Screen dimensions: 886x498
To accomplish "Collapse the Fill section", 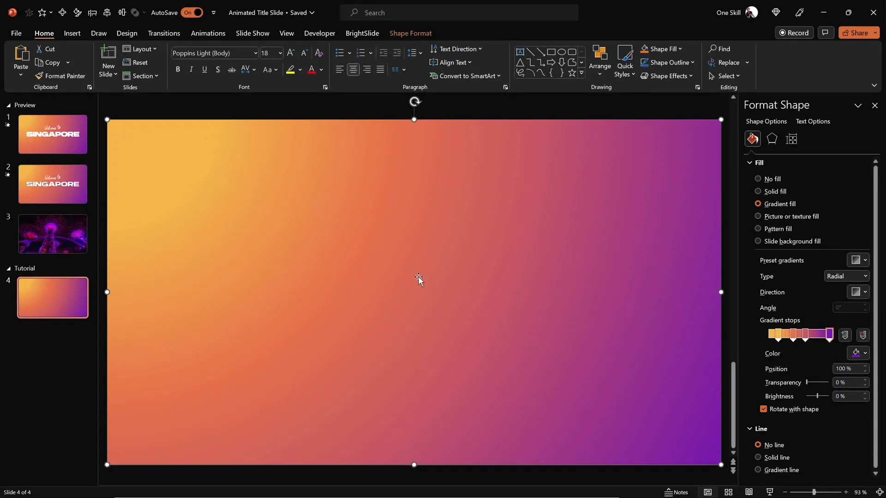I will pyautogui.click(x=749, y=162).
